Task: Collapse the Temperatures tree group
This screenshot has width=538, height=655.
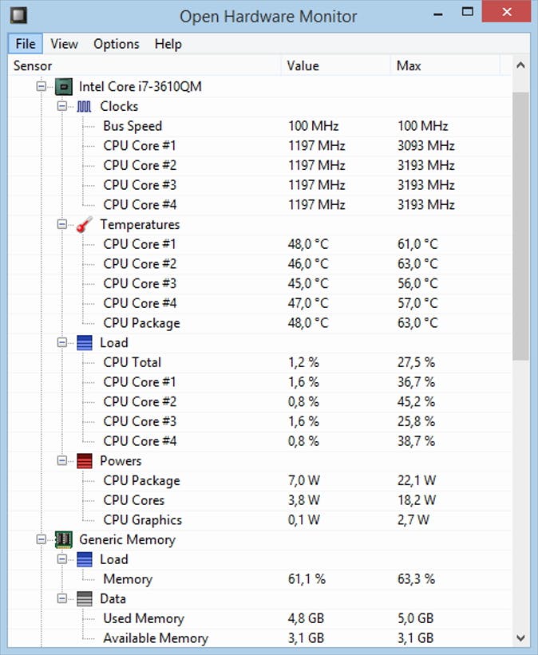Action: click(62, 225)
